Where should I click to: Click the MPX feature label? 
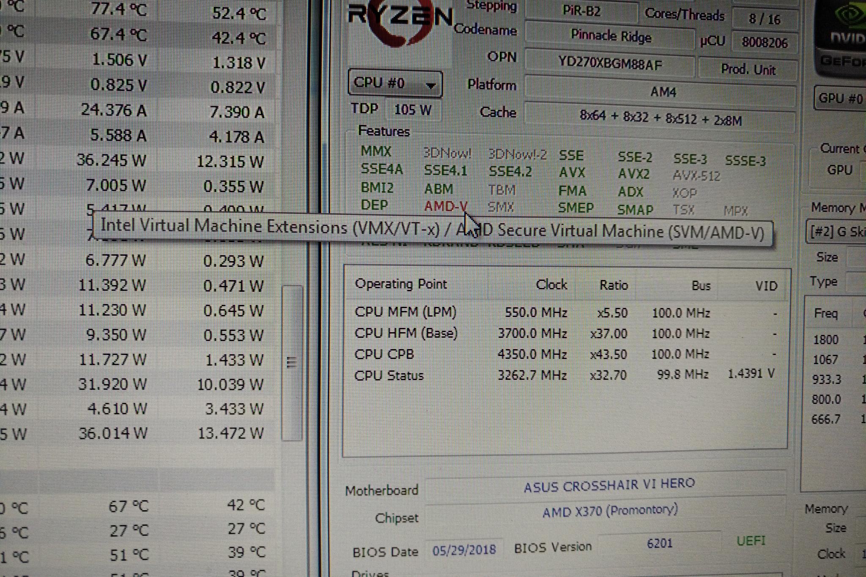coord(736,211)
